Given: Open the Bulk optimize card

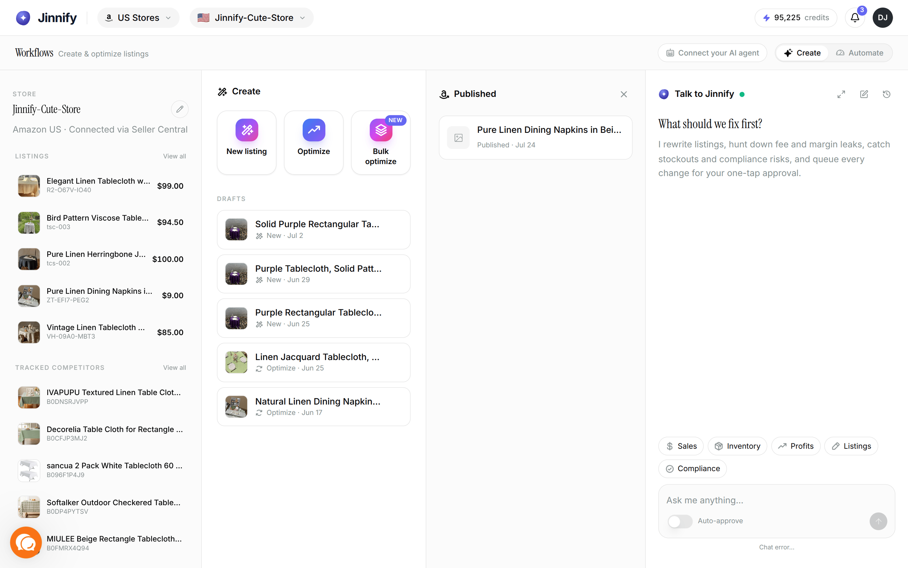Looking at the screenshot, I should coord(381,142).
